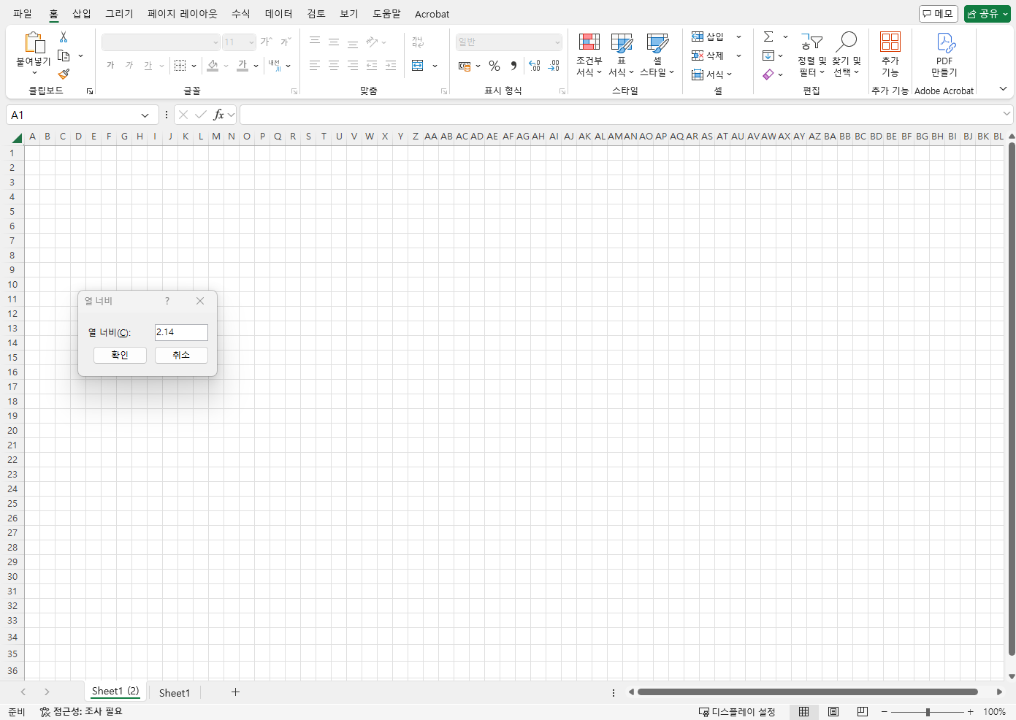Switch to the Formulas ribbon tab
The image size is (1016, 720).
pos(241,14)
